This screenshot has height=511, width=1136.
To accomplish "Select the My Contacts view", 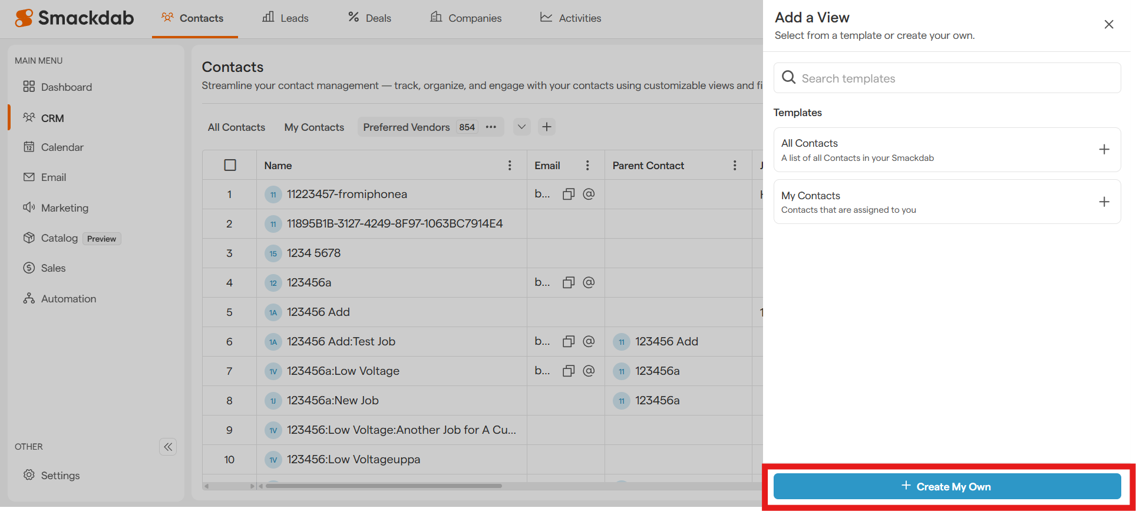I will 314,127.
